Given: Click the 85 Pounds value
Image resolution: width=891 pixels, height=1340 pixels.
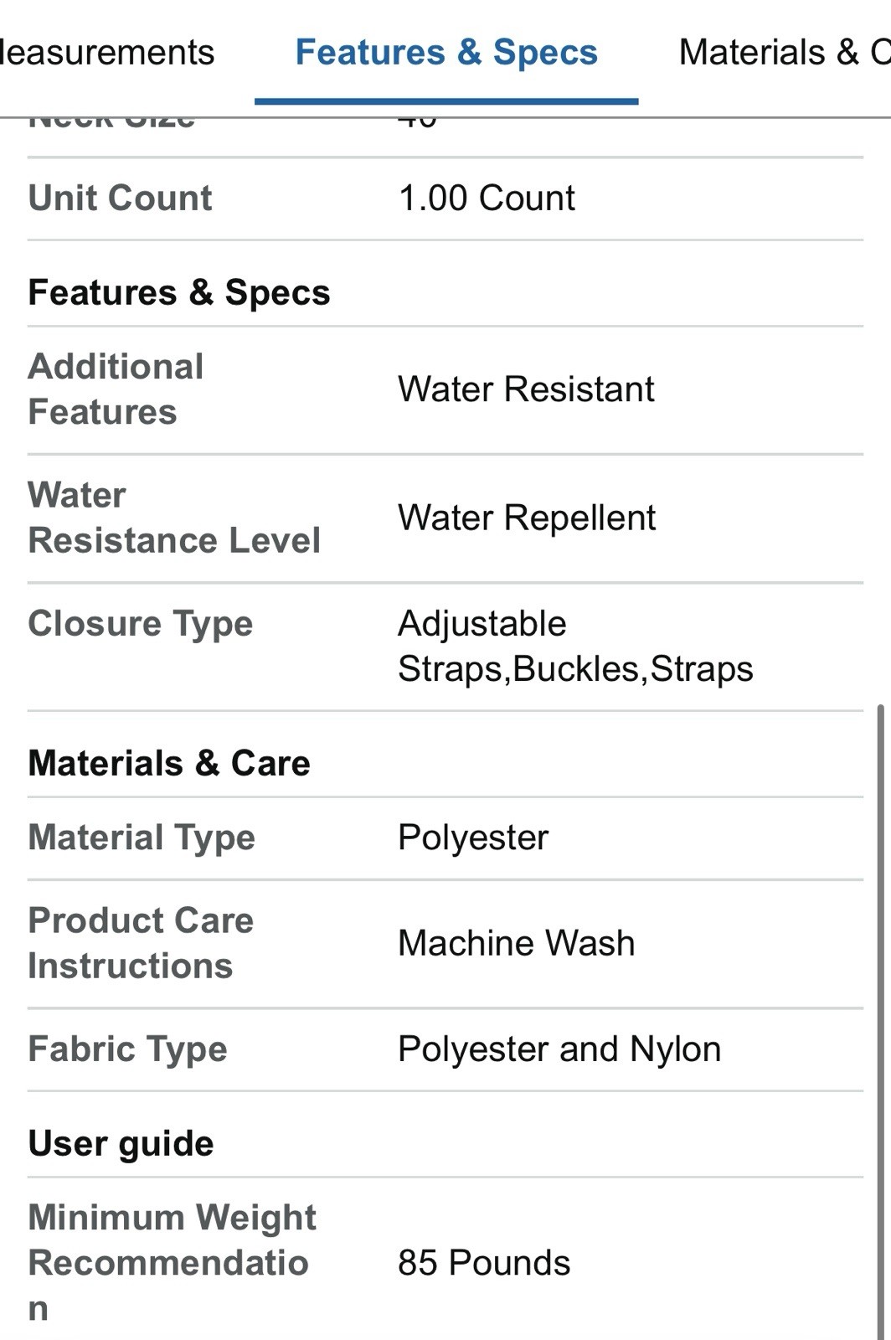Looking at the screenshot, I should [x=484, y=1263].
